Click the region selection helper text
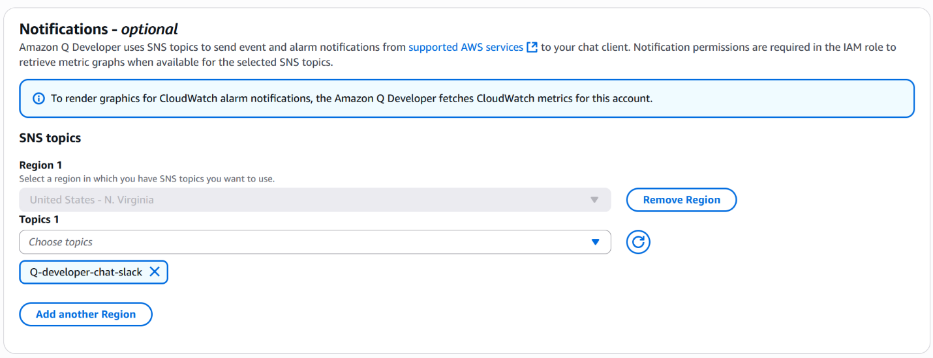This screenshot has width=933, height=358. [x=147, y=178]
